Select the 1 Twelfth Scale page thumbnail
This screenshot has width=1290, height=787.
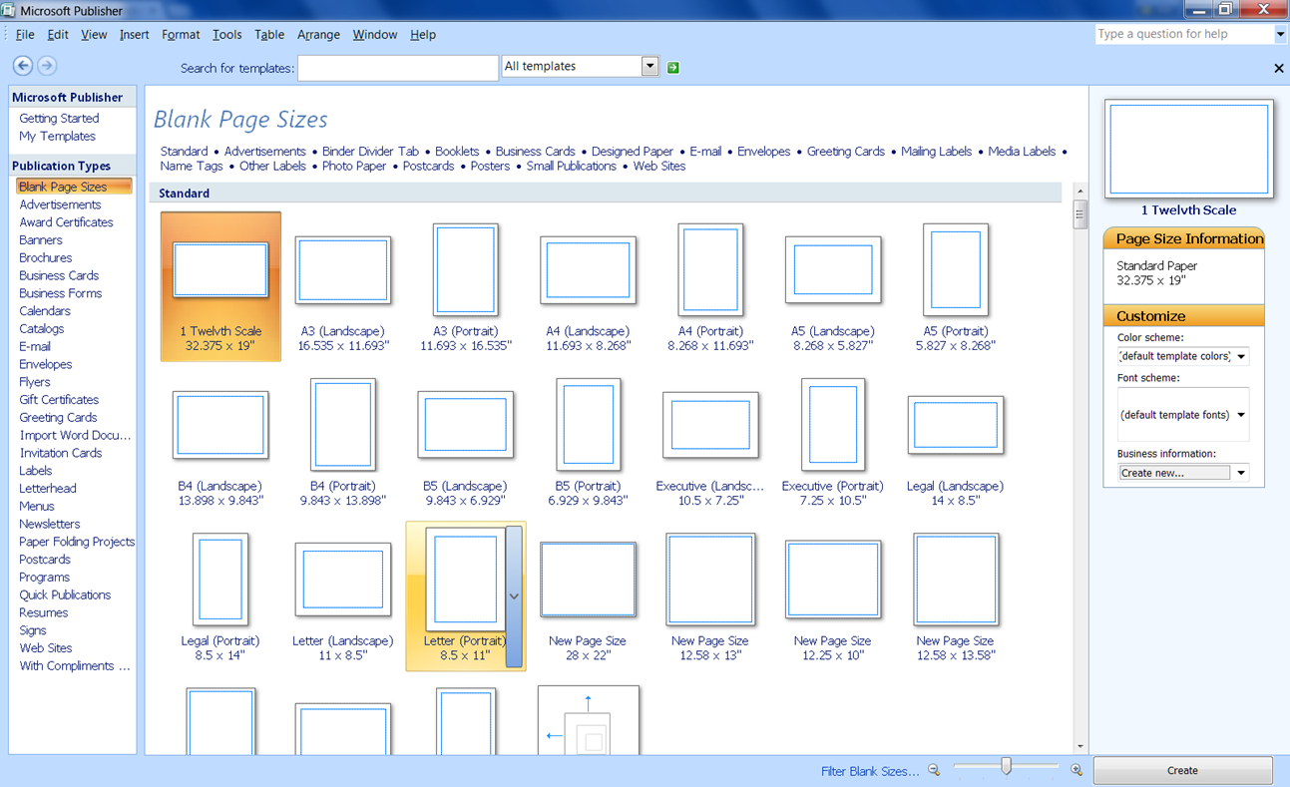[220, 286]
